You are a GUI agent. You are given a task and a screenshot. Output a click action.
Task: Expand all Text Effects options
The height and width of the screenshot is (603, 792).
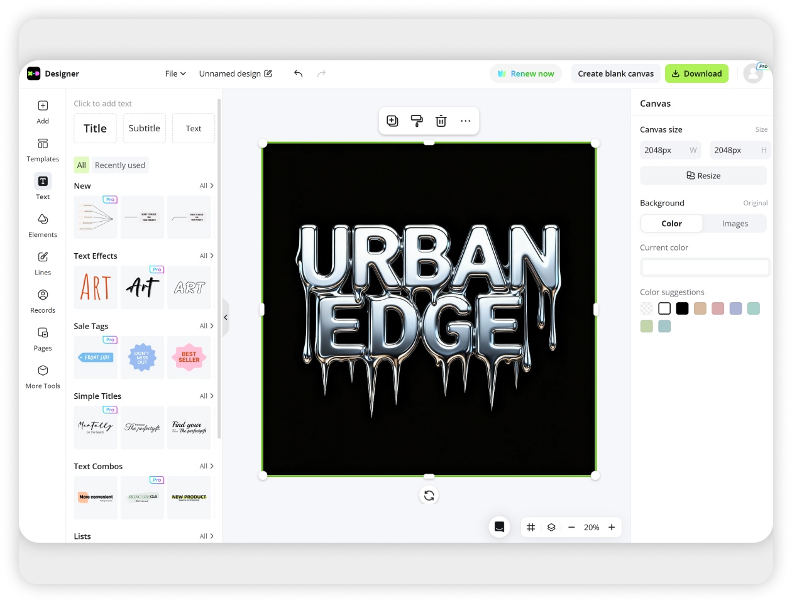(204, 256)
